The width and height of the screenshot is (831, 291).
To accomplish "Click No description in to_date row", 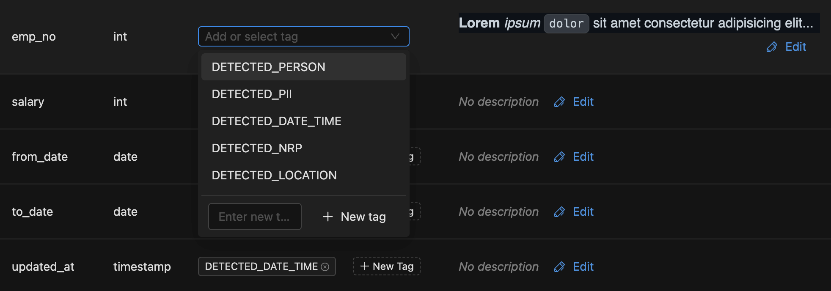I will (x=499, y=211).
